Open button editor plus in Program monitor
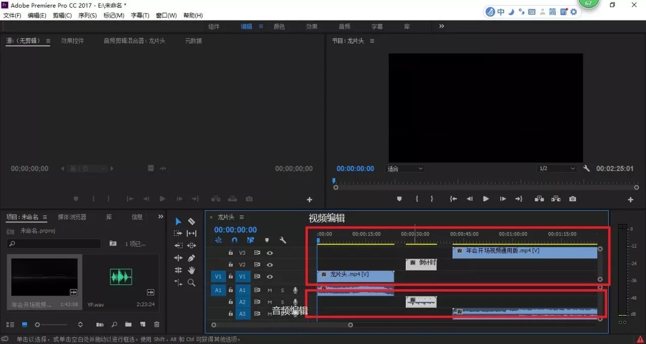646x344 pixels. pos(630,200)
